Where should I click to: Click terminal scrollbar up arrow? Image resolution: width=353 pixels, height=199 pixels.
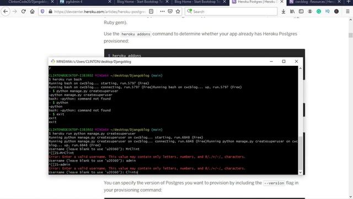[300, 69]
